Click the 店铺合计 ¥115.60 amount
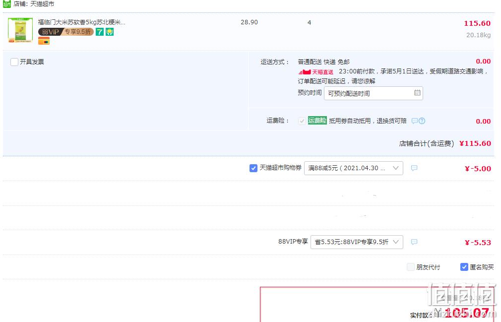The height and width of the screenshot is (322, 501). tap(475, 143)
